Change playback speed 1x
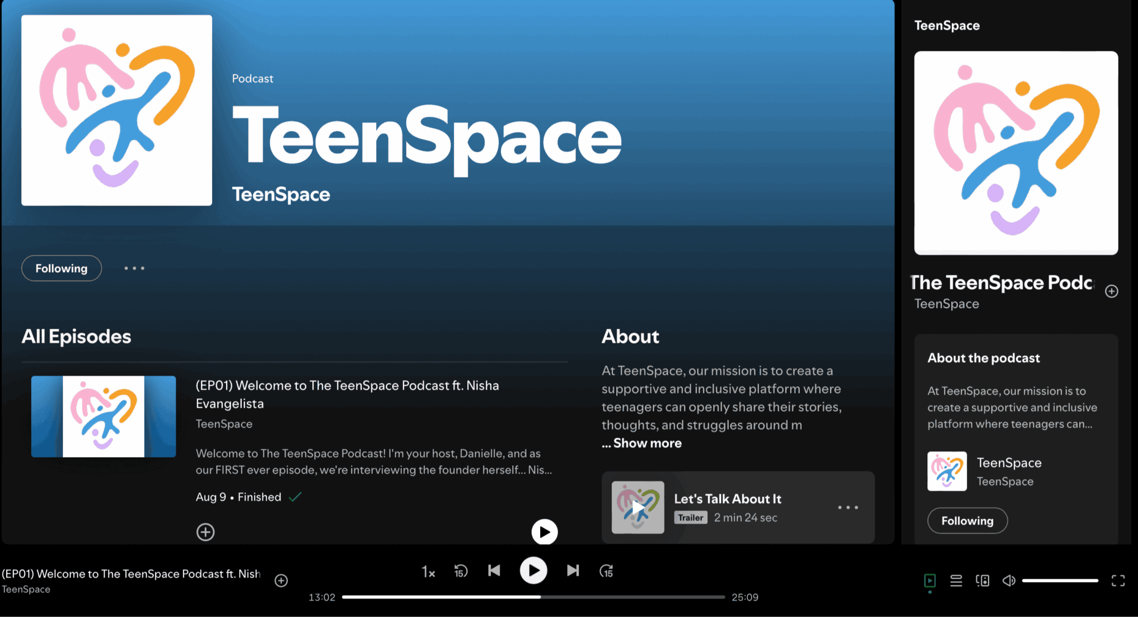The width and height of the screenshot is (1138, 617). [428, 571]
